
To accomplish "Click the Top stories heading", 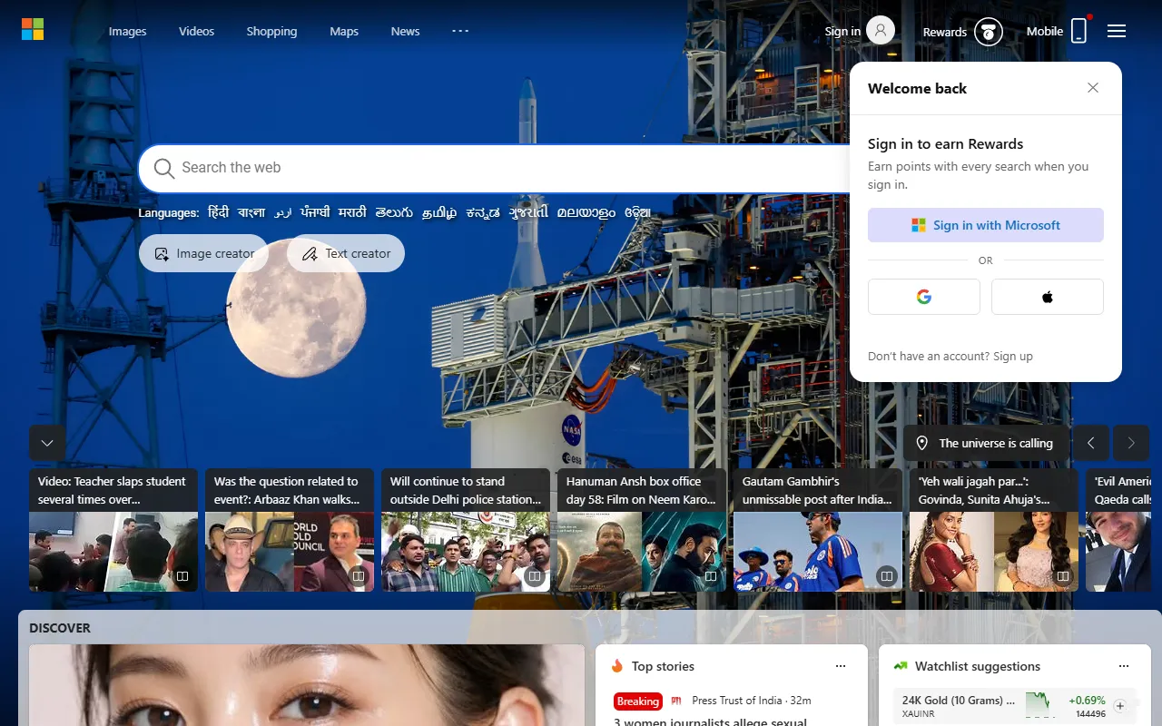I will click(663, 666).
